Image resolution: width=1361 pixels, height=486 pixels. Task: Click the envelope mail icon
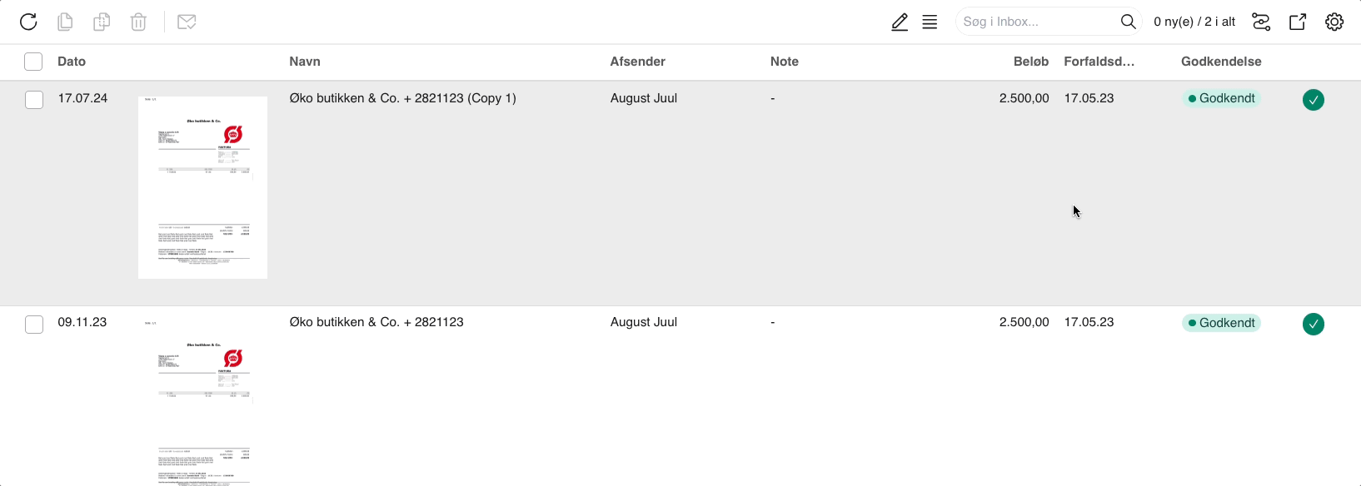pyautogui.click(x=187, y=22)
